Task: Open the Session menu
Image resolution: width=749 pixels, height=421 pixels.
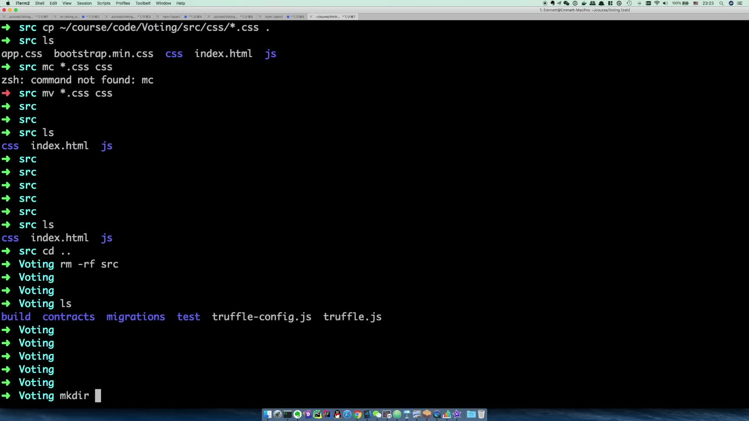Action: [84, 3]
